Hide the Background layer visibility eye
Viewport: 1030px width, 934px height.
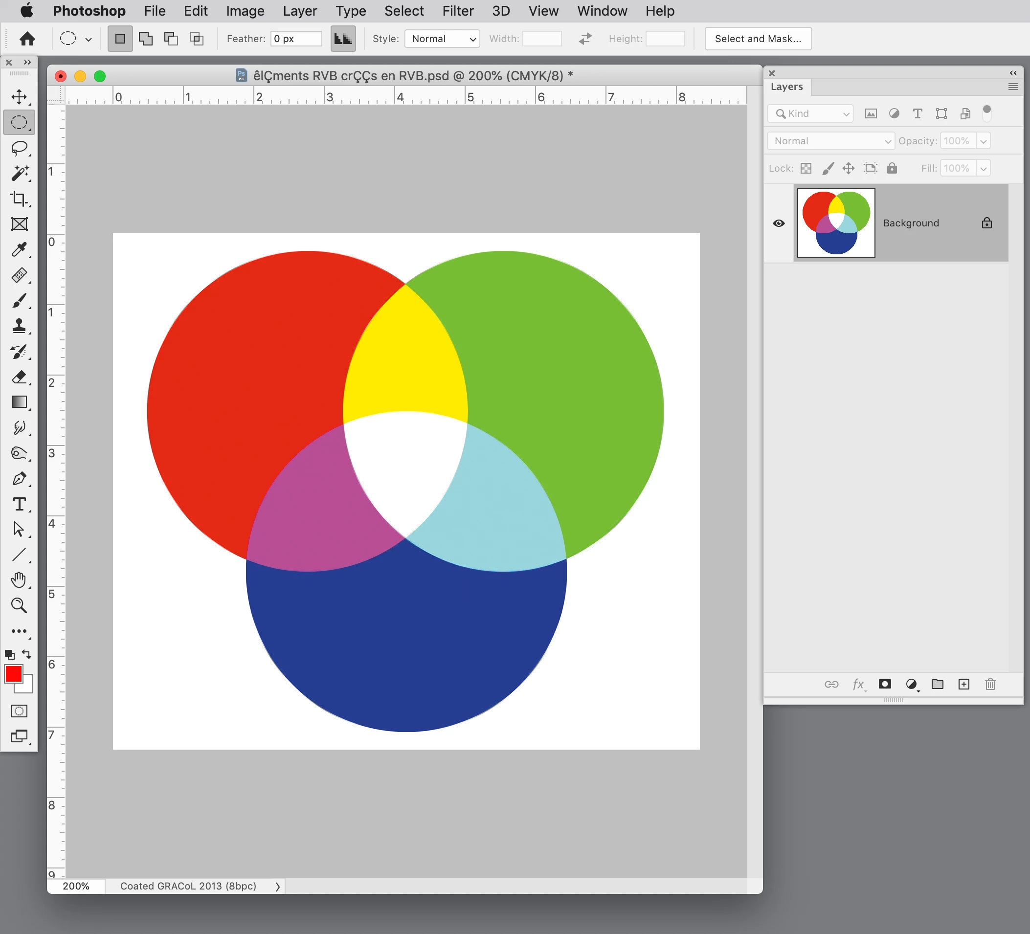779,223
